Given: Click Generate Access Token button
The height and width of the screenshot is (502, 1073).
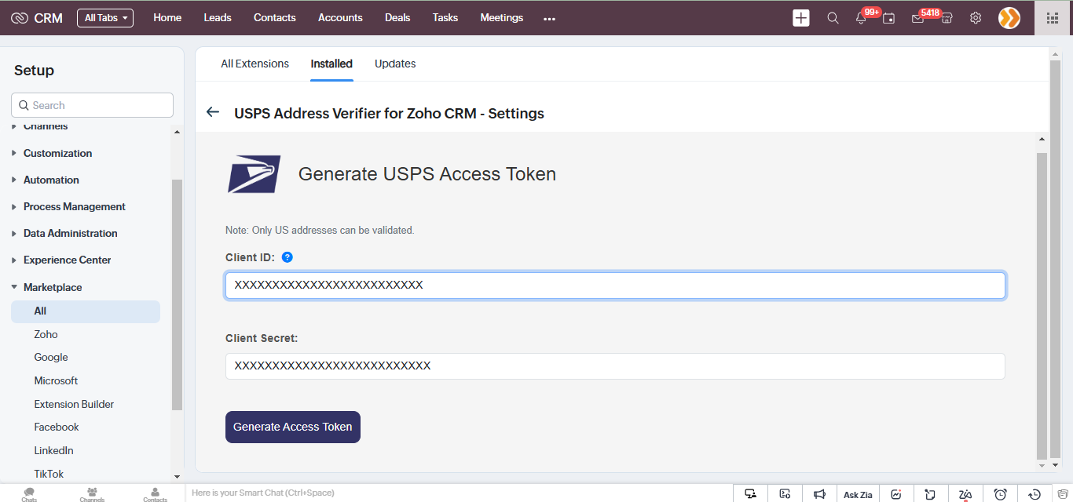Looking at the screenshot, I should pos(293,427).
